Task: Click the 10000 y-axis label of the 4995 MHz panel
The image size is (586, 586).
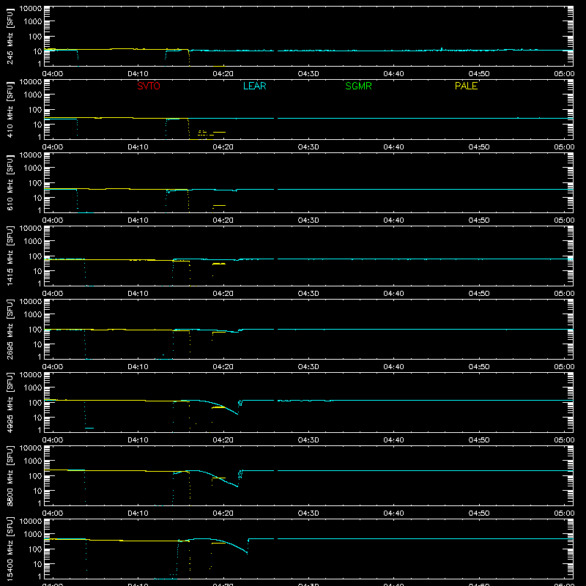Action: click(31, 375)
